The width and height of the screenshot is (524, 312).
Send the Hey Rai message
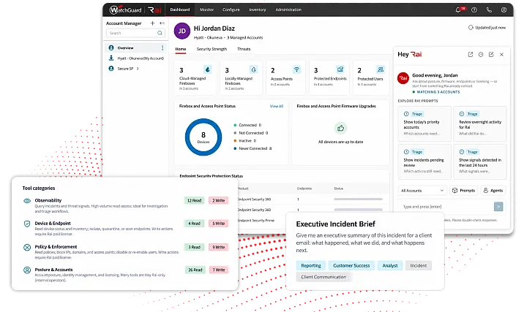(498, 207)
